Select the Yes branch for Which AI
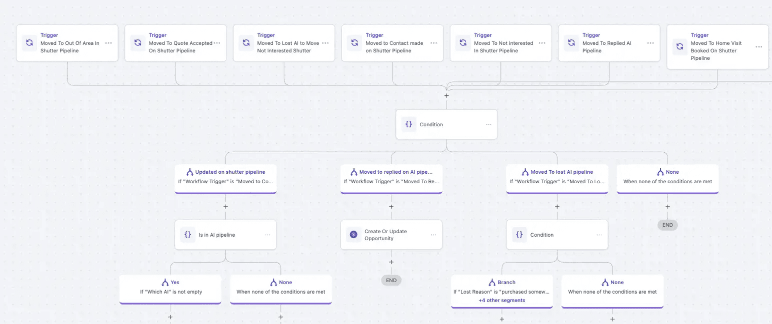The width and height of the screenshot is (772, 324). [x=170, y=287]
